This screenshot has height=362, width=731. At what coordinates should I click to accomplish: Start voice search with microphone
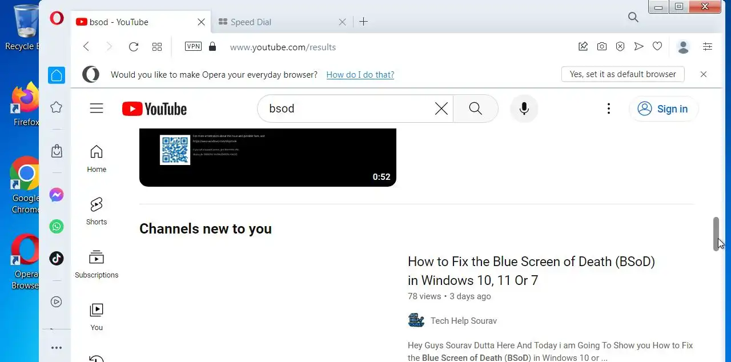click(524, 108)
